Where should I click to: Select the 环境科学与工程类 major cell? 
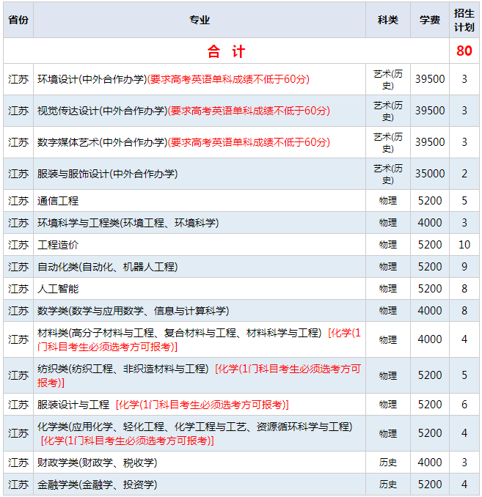200,223
